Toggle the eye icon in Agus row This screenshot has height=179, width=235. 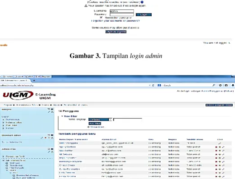pyautogui.click(x=220, y=151)
